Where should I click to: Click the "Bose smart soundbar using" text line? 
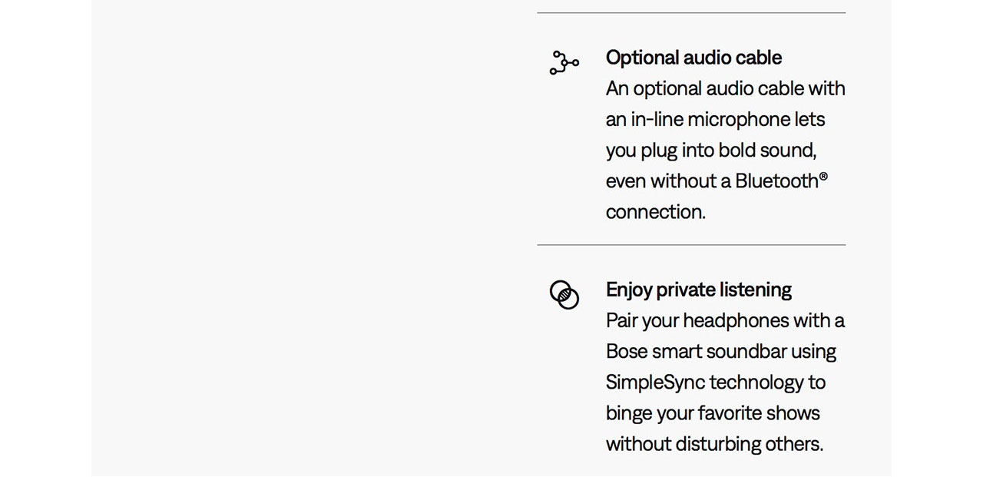coord(720,352)
